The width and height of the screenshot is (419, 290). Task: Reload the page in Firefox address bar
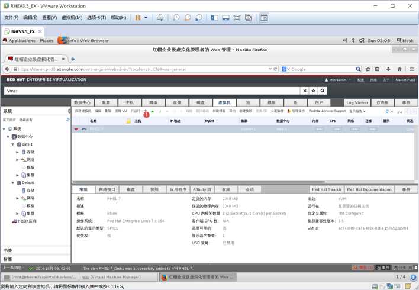click(275, 69)
